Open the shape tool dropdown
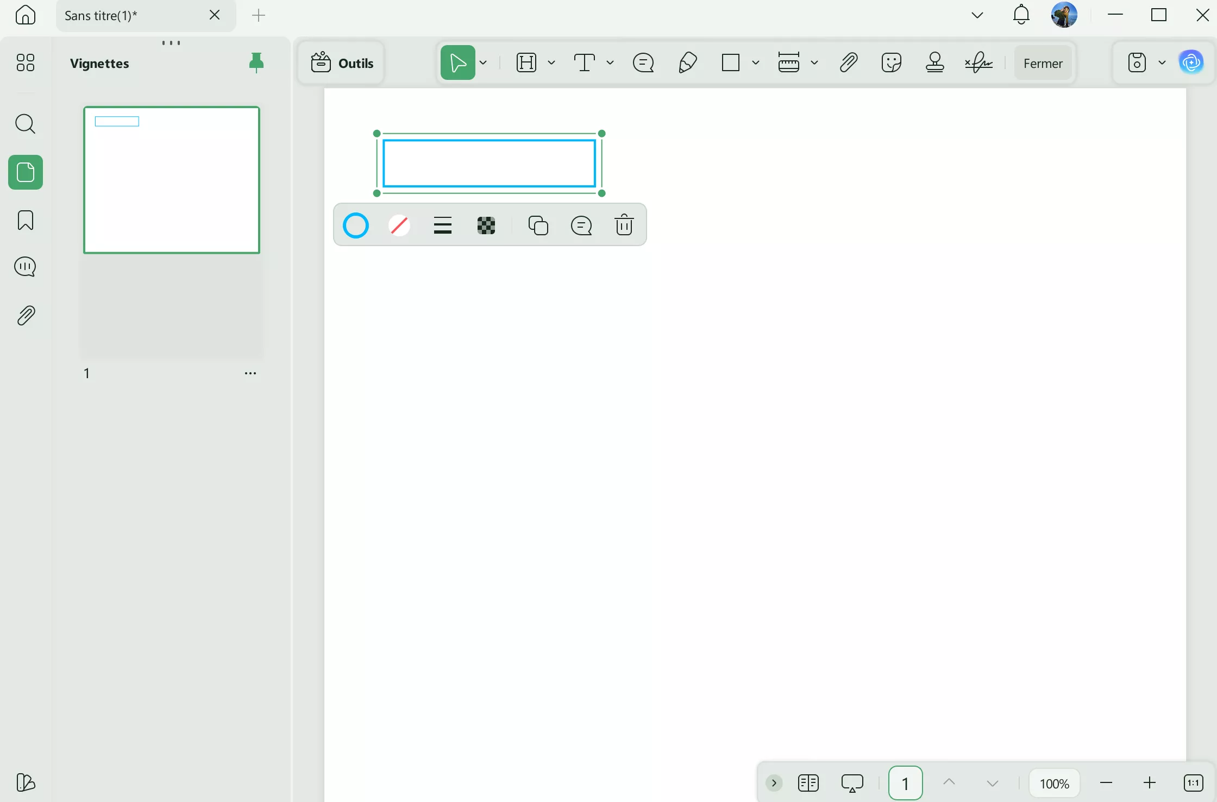The height and width of the screenshot is (802, 1217). click(756, 62)
